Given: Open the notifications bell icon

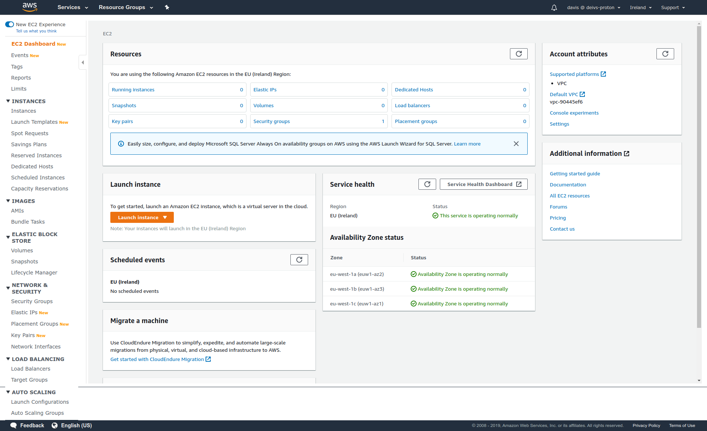Looking at the screenshot, I should pyautogui.click(x=554, y=7).
